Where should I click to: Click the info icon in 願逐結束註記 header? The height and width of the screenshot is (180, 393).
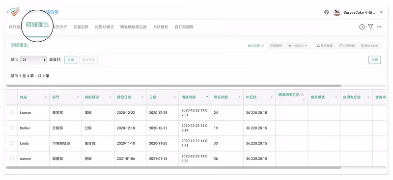coord(303,95)
